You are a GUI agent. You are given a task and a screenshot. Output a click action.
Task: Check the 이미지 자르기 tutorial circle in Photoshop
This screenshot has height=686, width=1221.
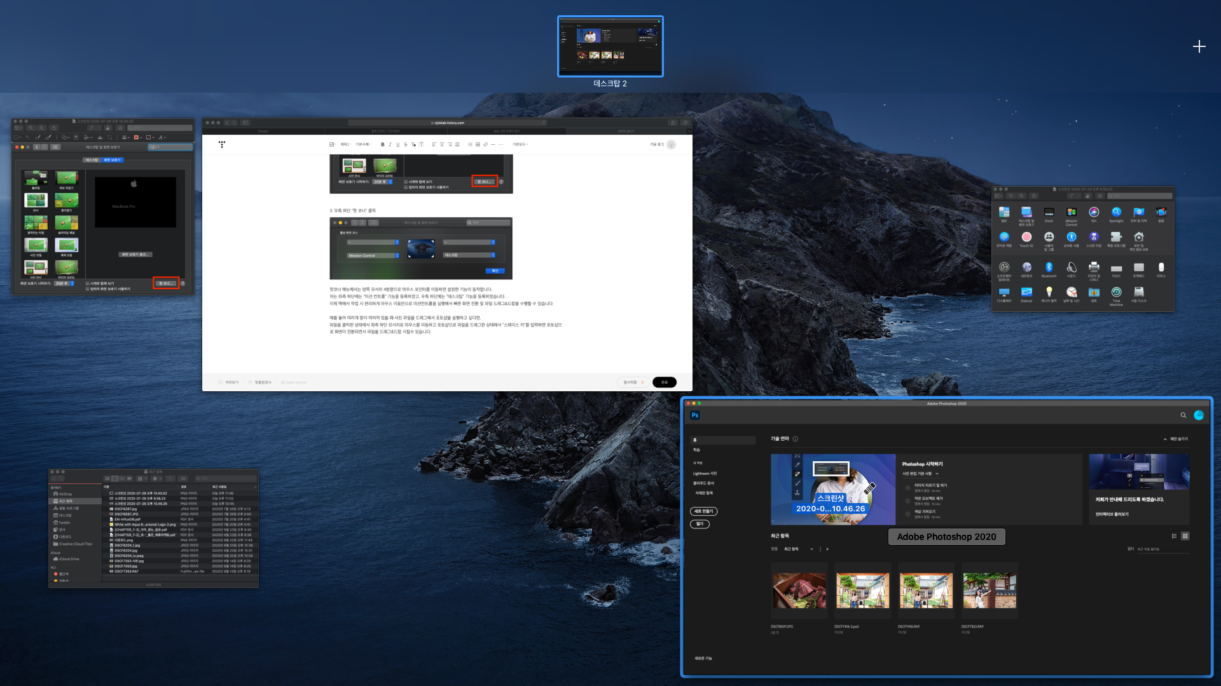(x=907, y=488)
